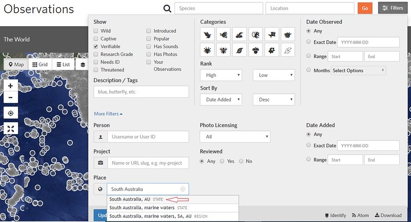411x222 pixels.
Task: Select the Fungi mushroom category icon
Action: 255,50
